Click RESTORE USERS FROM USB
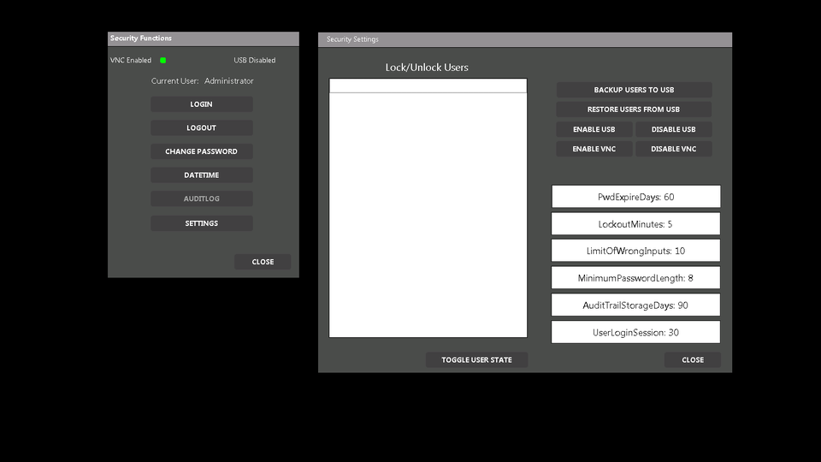The image size is (821, 462). pyautogui.click(x=634, y=110)
